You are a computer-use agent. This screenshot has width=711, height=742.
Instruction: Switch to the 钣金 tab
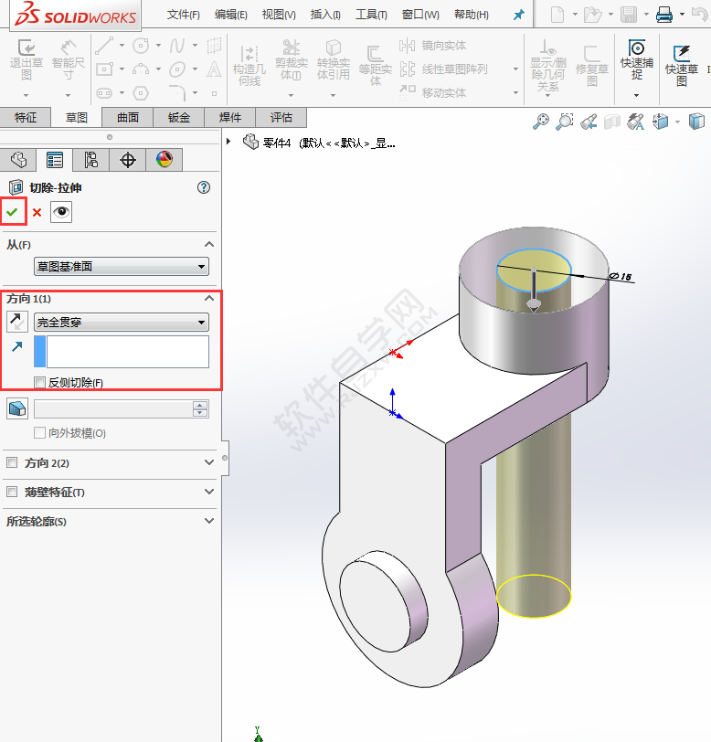coord(179,117)
